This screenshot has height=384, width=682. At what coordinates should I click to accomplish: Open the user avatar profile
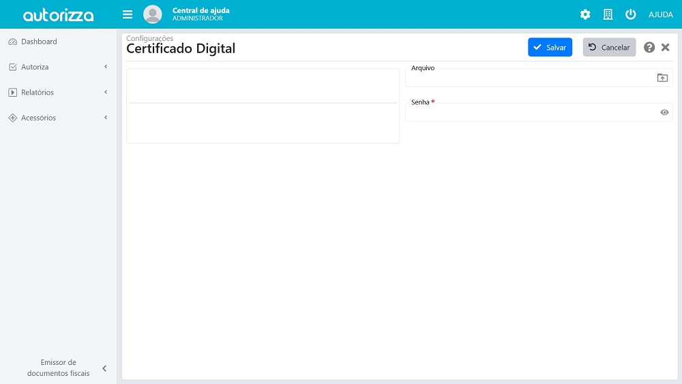click(x=153, y=14)
